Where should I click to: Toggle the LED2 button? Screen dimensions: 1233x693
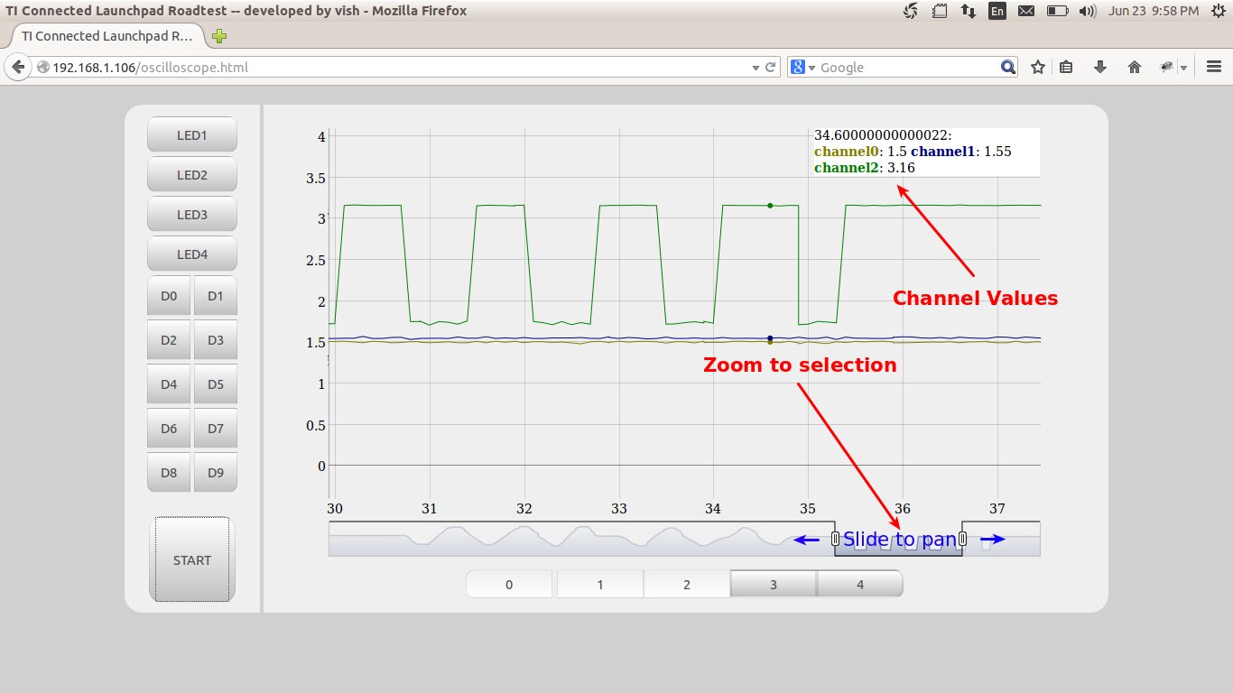click(192, 175)
